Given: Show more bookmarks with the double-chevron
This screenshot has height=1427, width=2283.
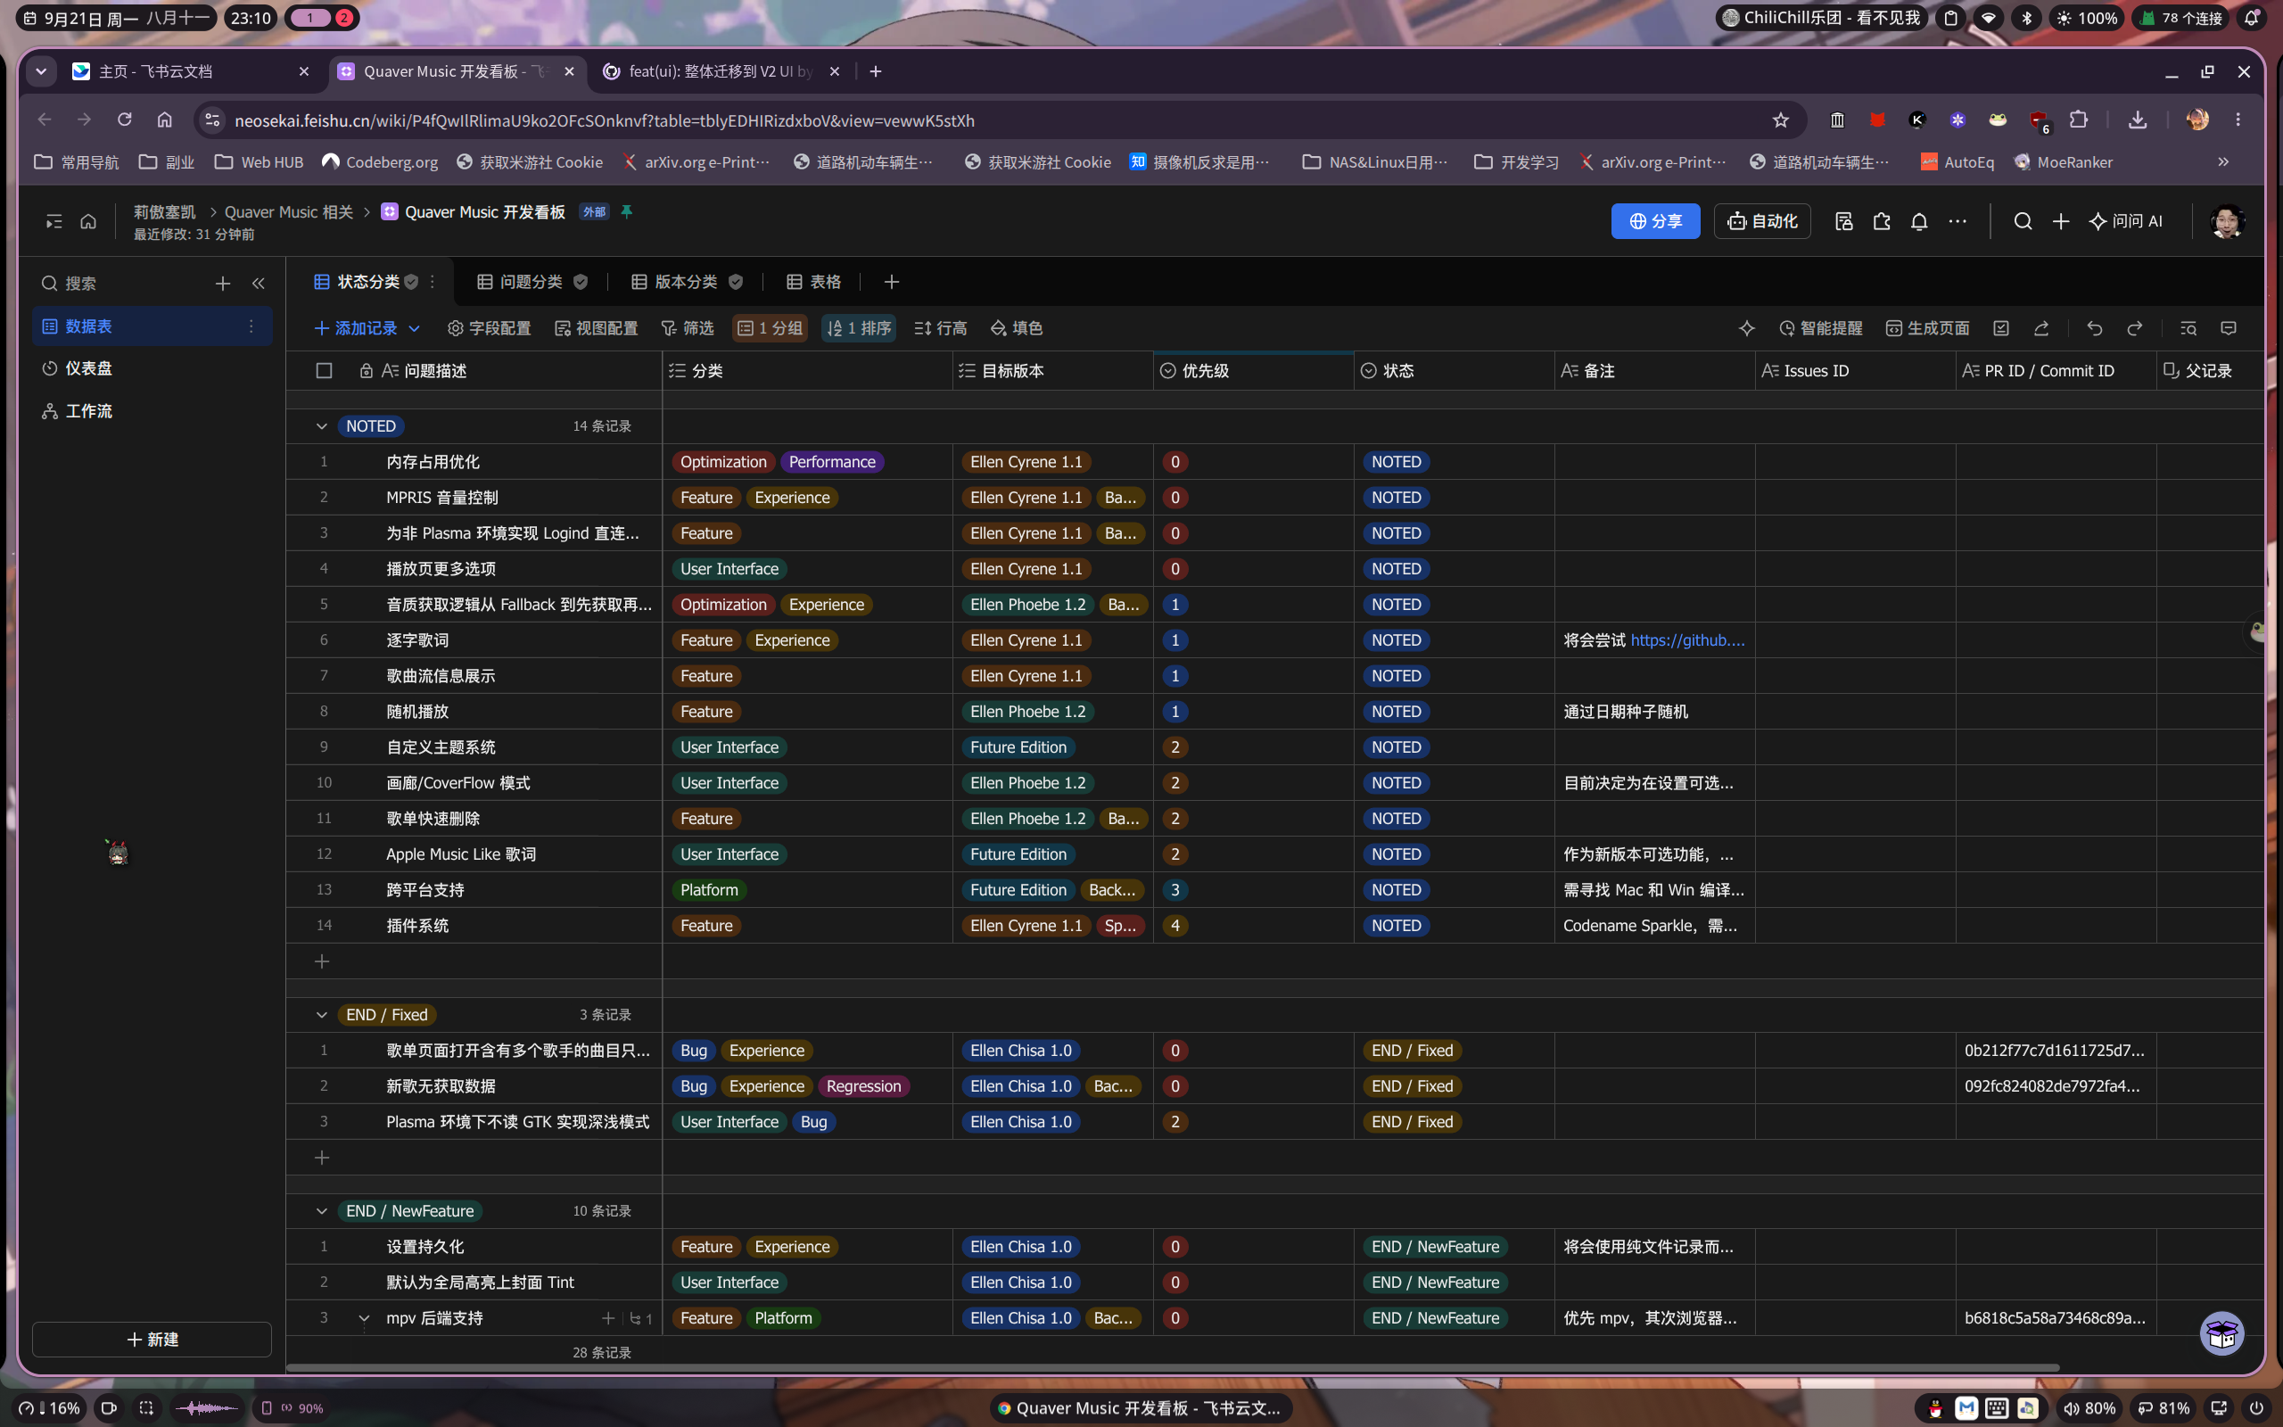Looking at the screenshot, I should click(2222, 162).
